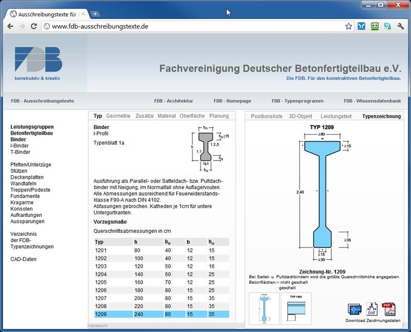Image resolution: width=411 pixels, height=332 pixels.
Task: Select the Typ tab
Action: (98, 116)
